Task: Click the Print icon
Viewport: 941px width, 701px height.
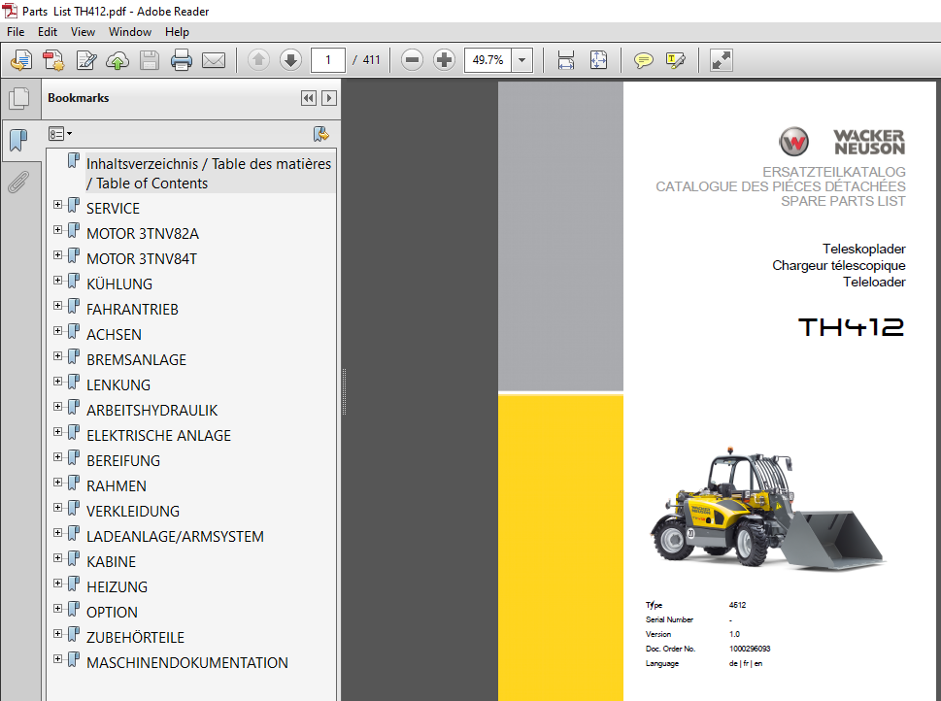Action: 182,60
